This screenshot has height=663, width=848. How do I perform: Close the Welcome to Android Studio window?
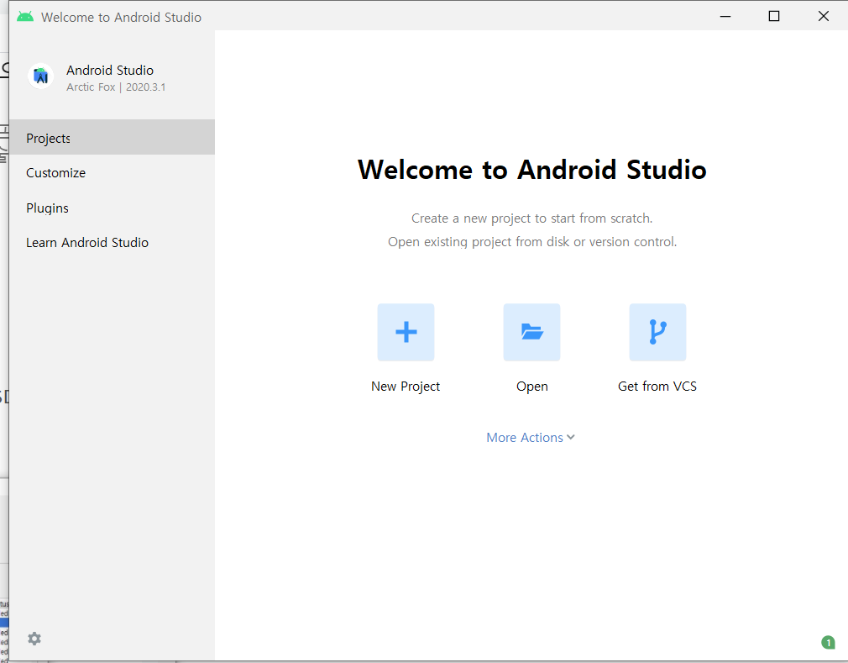(823, 16)
